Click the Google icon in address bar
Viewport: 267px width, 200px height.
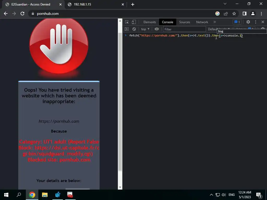217,14
